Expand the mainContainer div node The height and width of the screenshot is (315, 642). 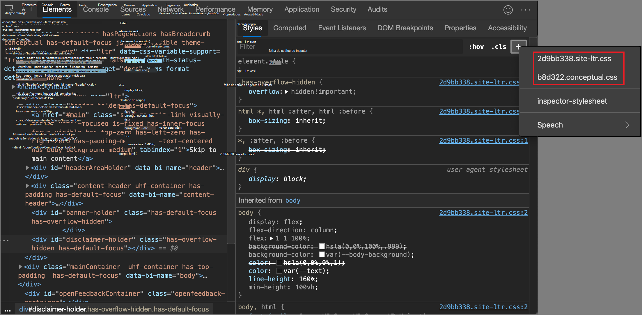click(x=21, y=267)
